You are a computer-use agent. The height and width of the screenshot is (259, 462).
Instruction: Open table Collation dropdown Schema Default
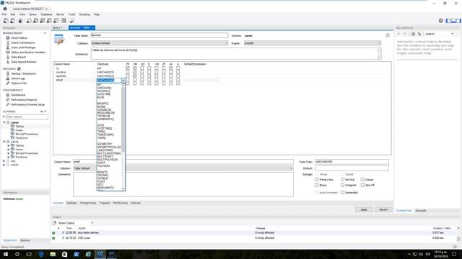pos(160,43)
